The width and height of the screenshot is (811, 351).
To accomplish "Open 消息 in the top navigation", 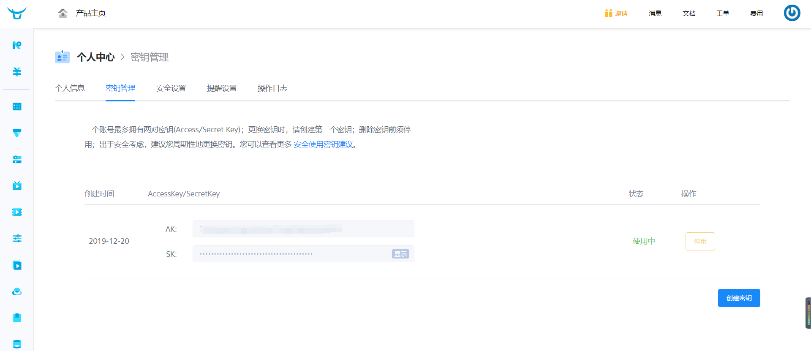I will pos(655,14).
